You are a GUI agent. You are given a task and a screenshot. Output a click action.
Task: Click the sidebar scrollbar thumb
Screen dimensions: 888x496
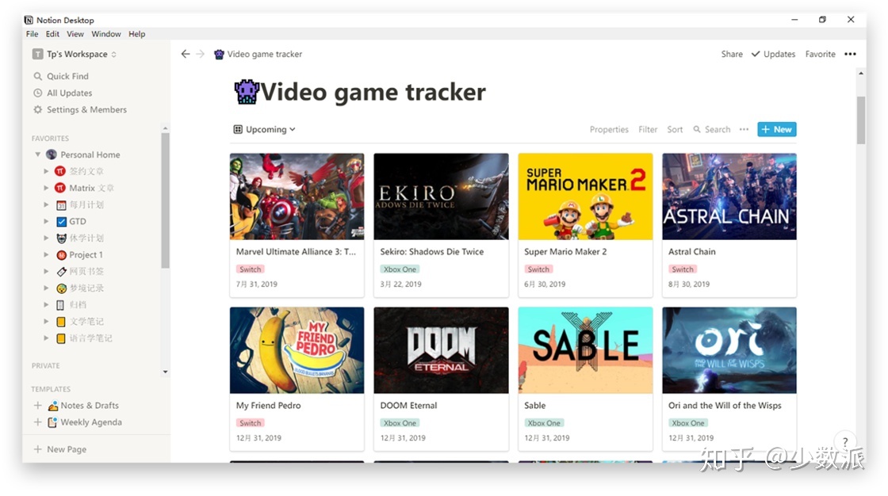pyautogui.click(x=165, y=200)
